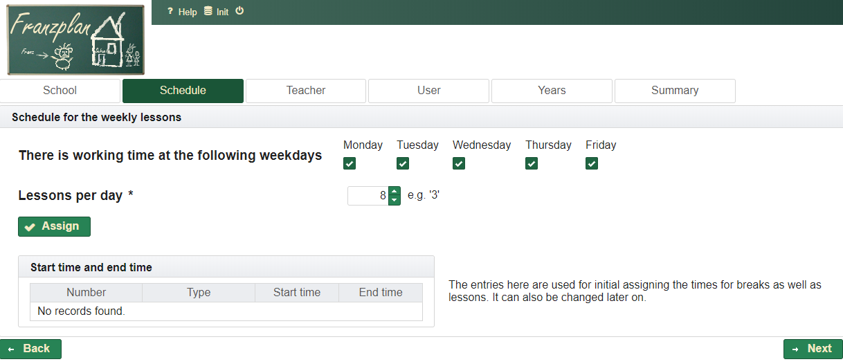Viewport: 843px width, 364px height.
Task: Click the Next button
Action: 813,349
